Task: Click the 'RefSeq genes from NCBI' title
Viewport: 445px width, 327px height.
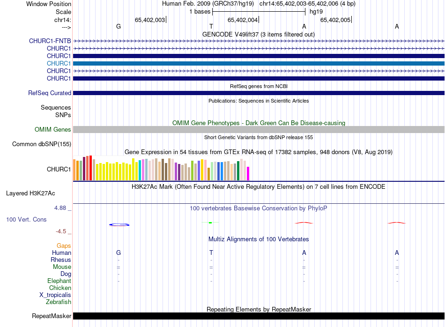Action: [259, 86]
